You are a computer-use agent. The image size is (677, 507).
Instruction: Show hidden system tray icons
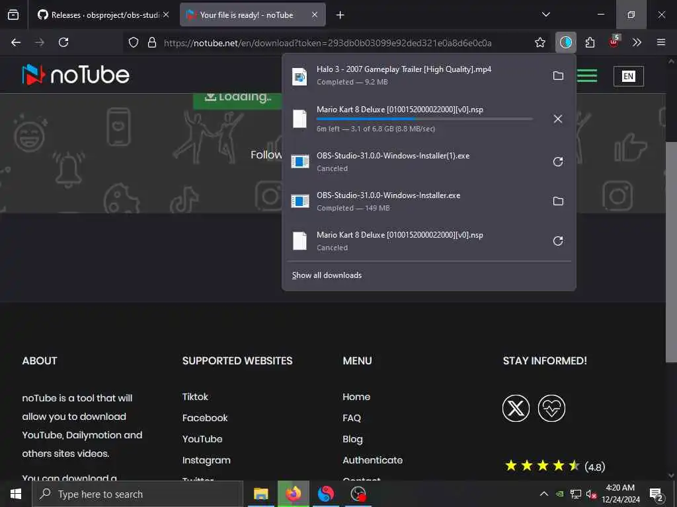(x=544, y=494)
